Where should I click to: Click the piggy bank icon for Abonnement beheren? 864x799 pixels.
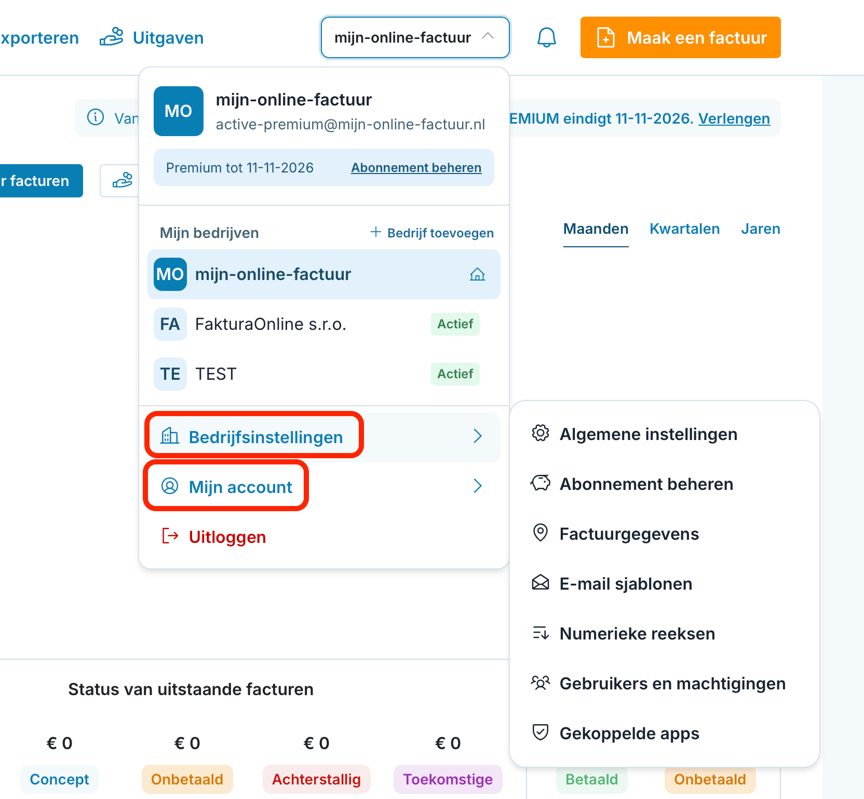click(541, 483)
